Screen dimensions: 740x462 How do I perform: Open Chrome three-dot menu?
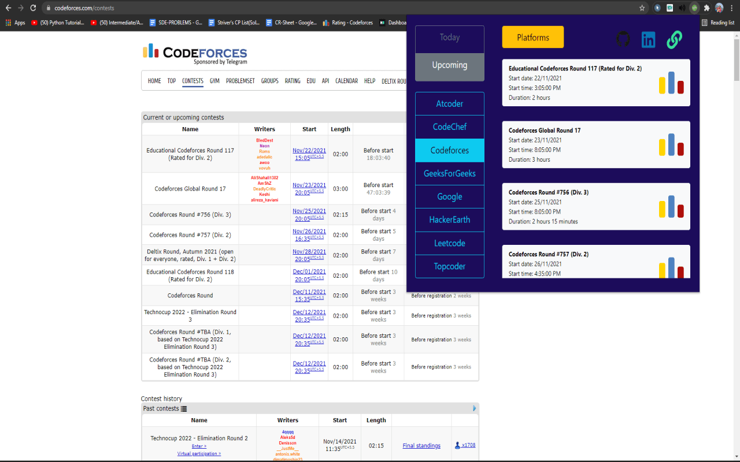click(x=732, y=8)
